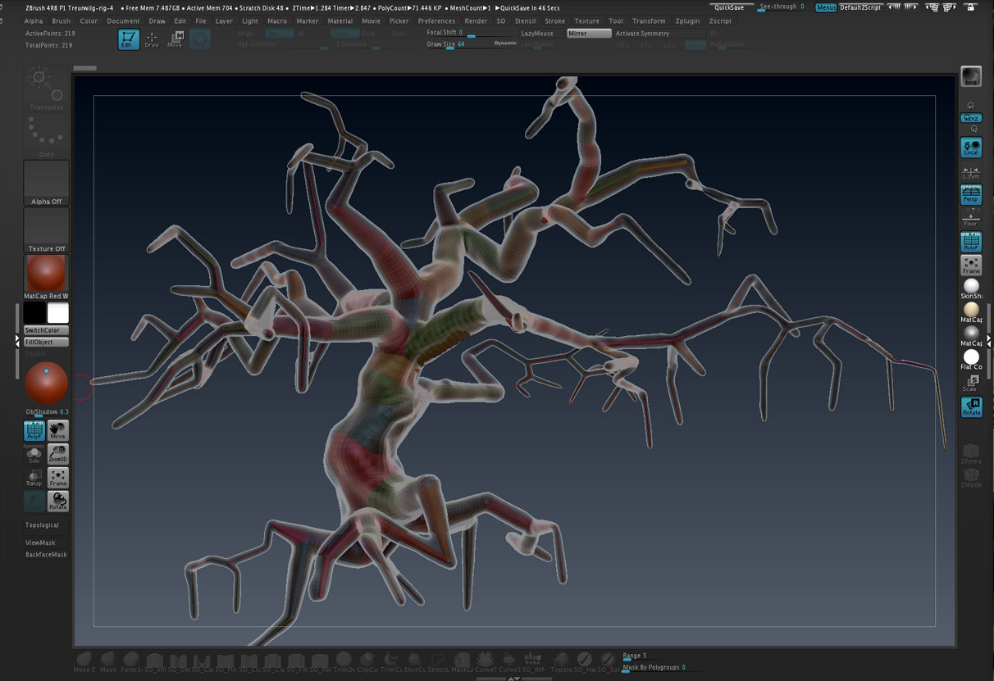Click the Frame icon on left panel
The height and width of the screenshot is (681, 994).
(57, 477)
